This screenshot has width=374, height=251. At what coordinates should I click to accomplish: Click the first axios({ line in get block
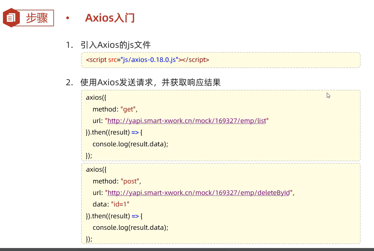(96, 98)
